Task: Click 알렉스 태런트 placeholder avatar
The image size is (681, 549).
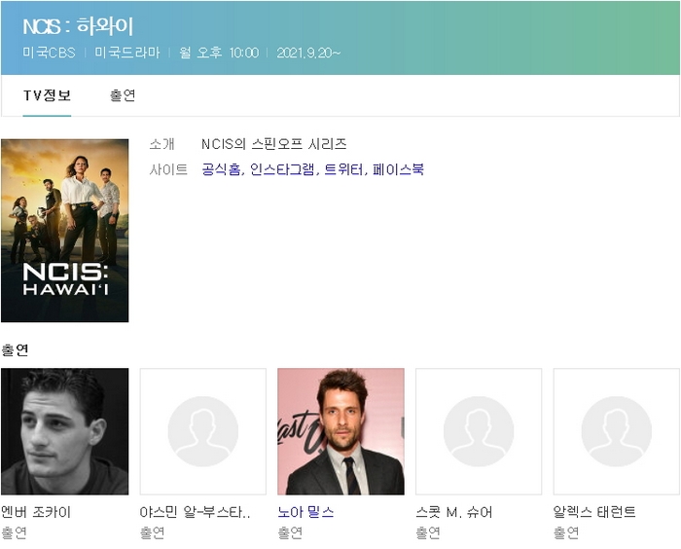Action: 616,431
